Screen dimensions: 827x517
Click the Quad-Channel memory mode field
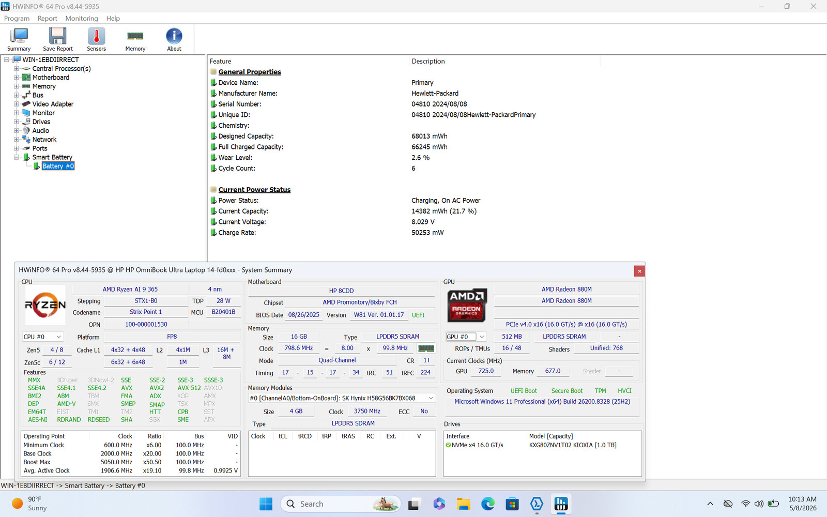pyautogui.click(x=337, y=360)
